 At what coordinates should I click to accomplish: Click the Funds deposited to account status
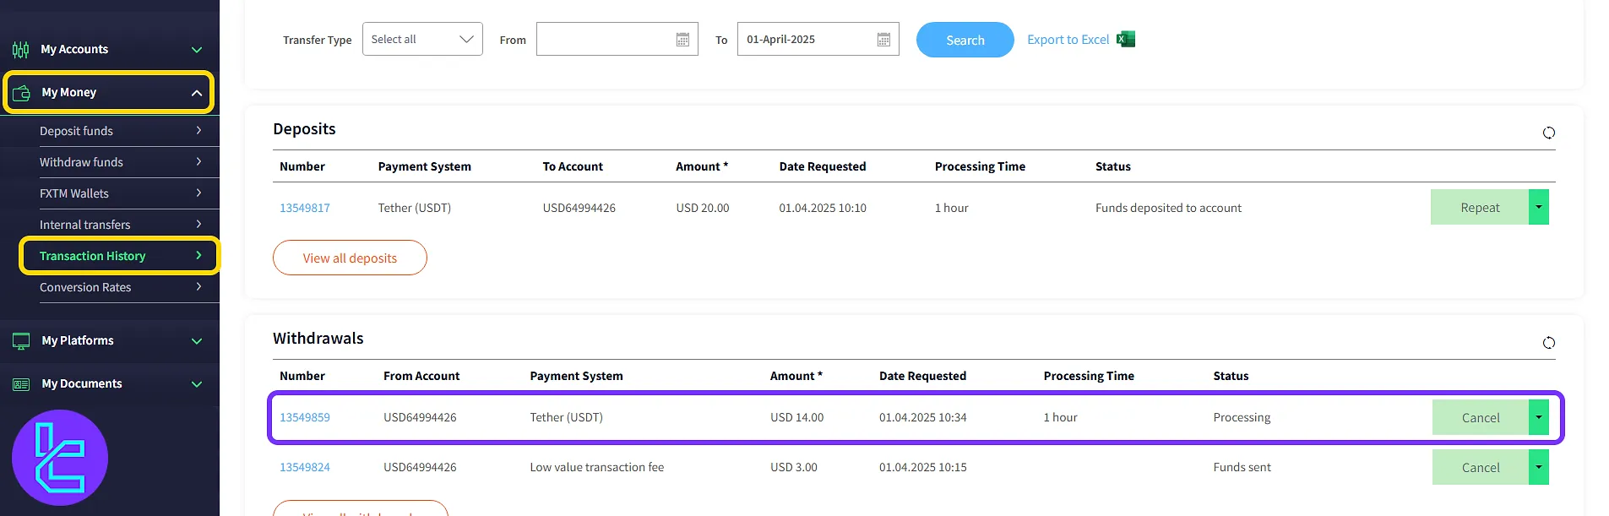coord(1168,208)
